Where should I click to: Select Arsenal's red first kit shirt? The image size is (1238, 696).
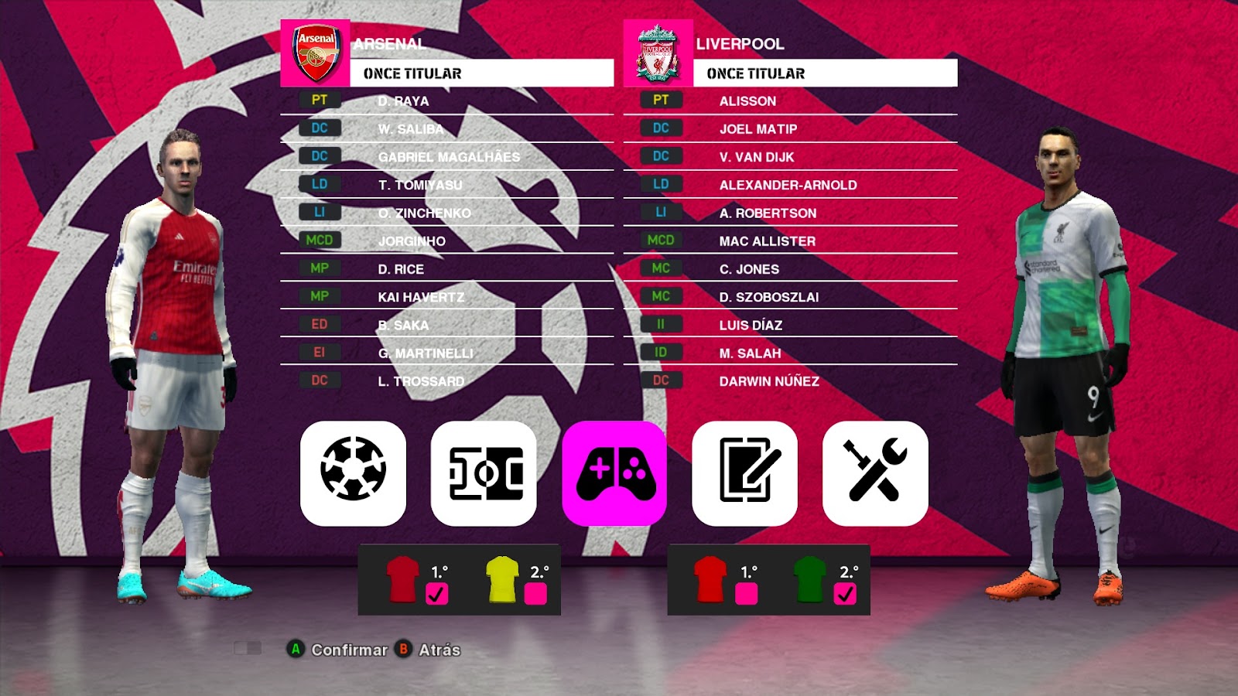coord(402,578)
